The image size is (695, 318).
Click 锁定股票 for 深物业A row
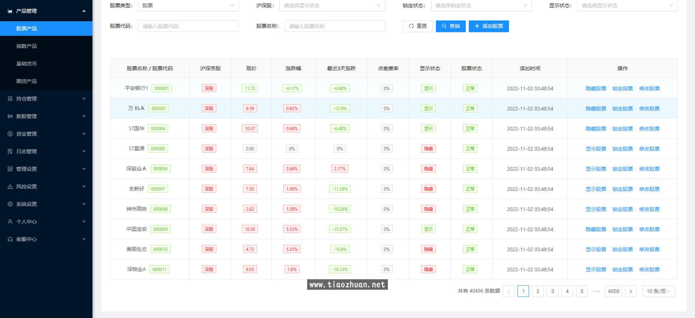point(622,270)
